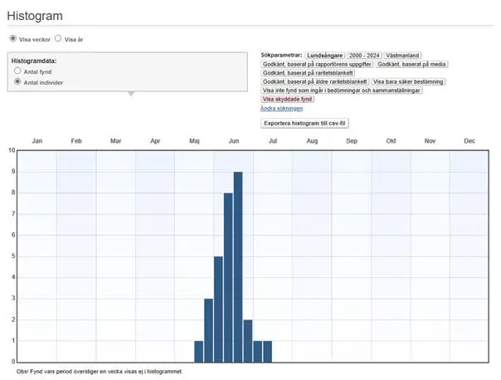Image resolution: width=501 pixels, height=380 pixels.
Task: Click the 'Maj' month column header
Action: tap(195, 141)
